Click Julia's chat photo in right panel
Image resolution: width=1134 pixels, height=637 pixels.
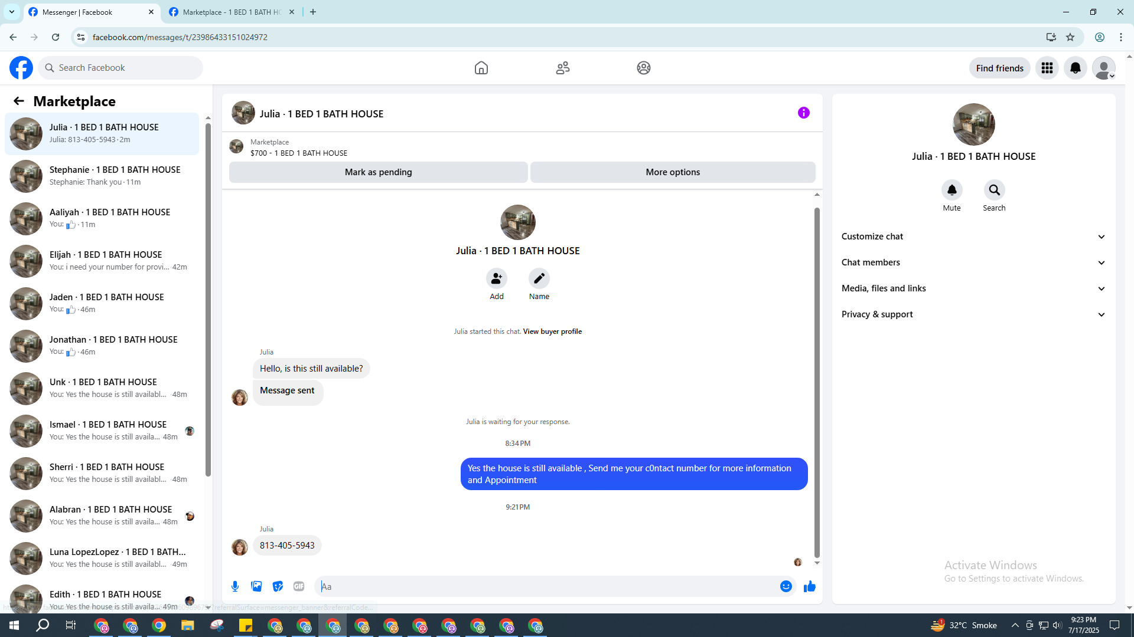pyautogui.click(x=973, y=124)
